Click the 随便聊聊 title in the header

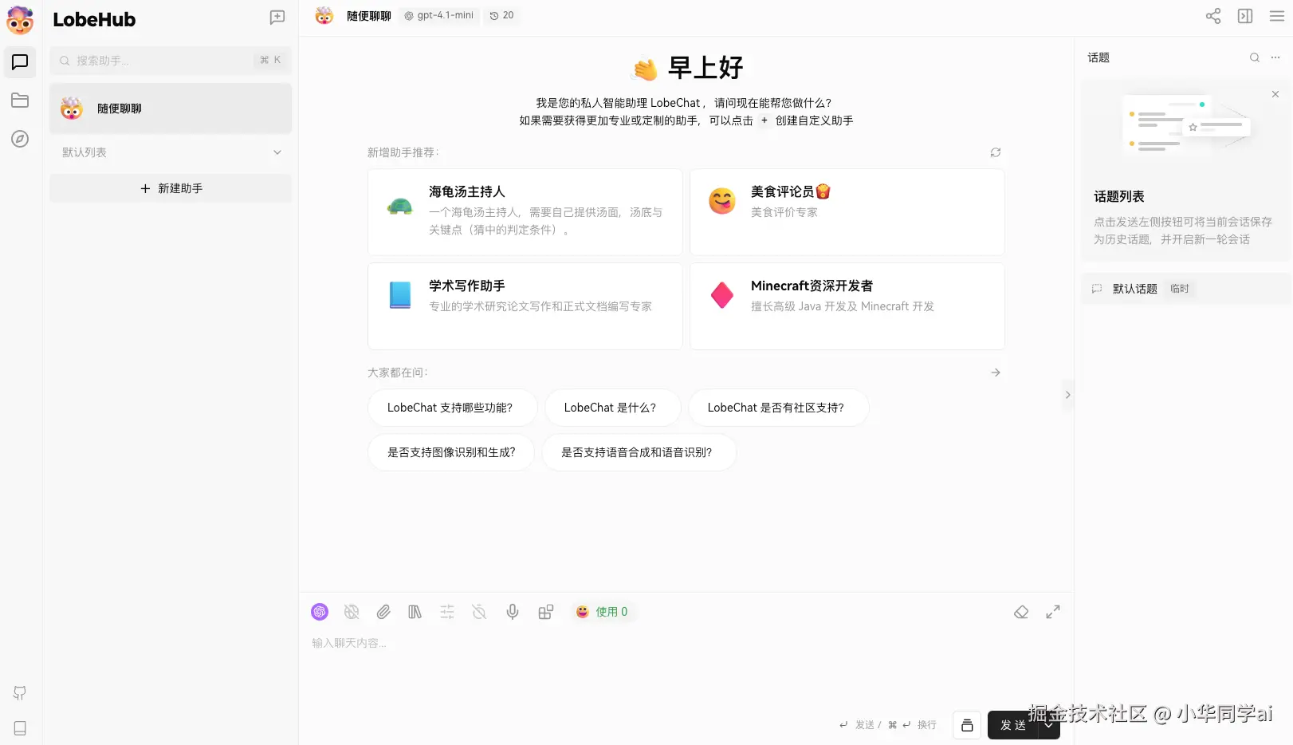(369, 16)
